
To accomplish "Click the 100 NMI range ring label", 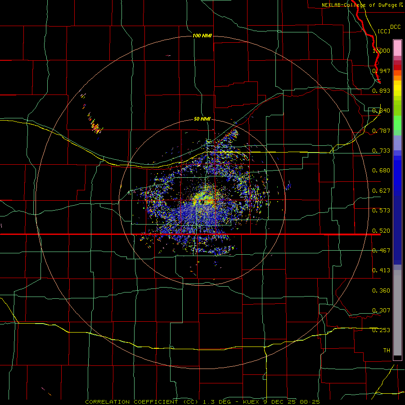I will coord(202,36).
